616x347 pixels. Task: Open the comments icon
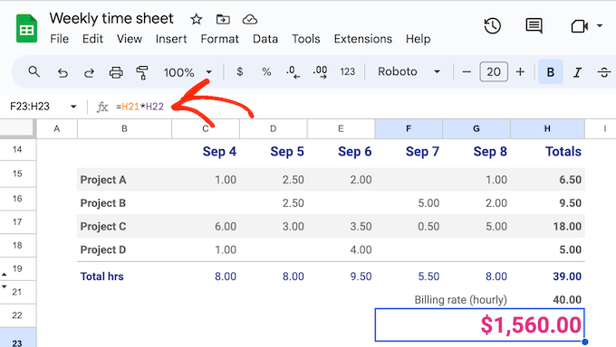click(x=534, y=26)
